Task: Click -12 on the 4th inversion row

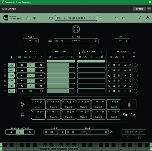Action: (x=21, y=70)
